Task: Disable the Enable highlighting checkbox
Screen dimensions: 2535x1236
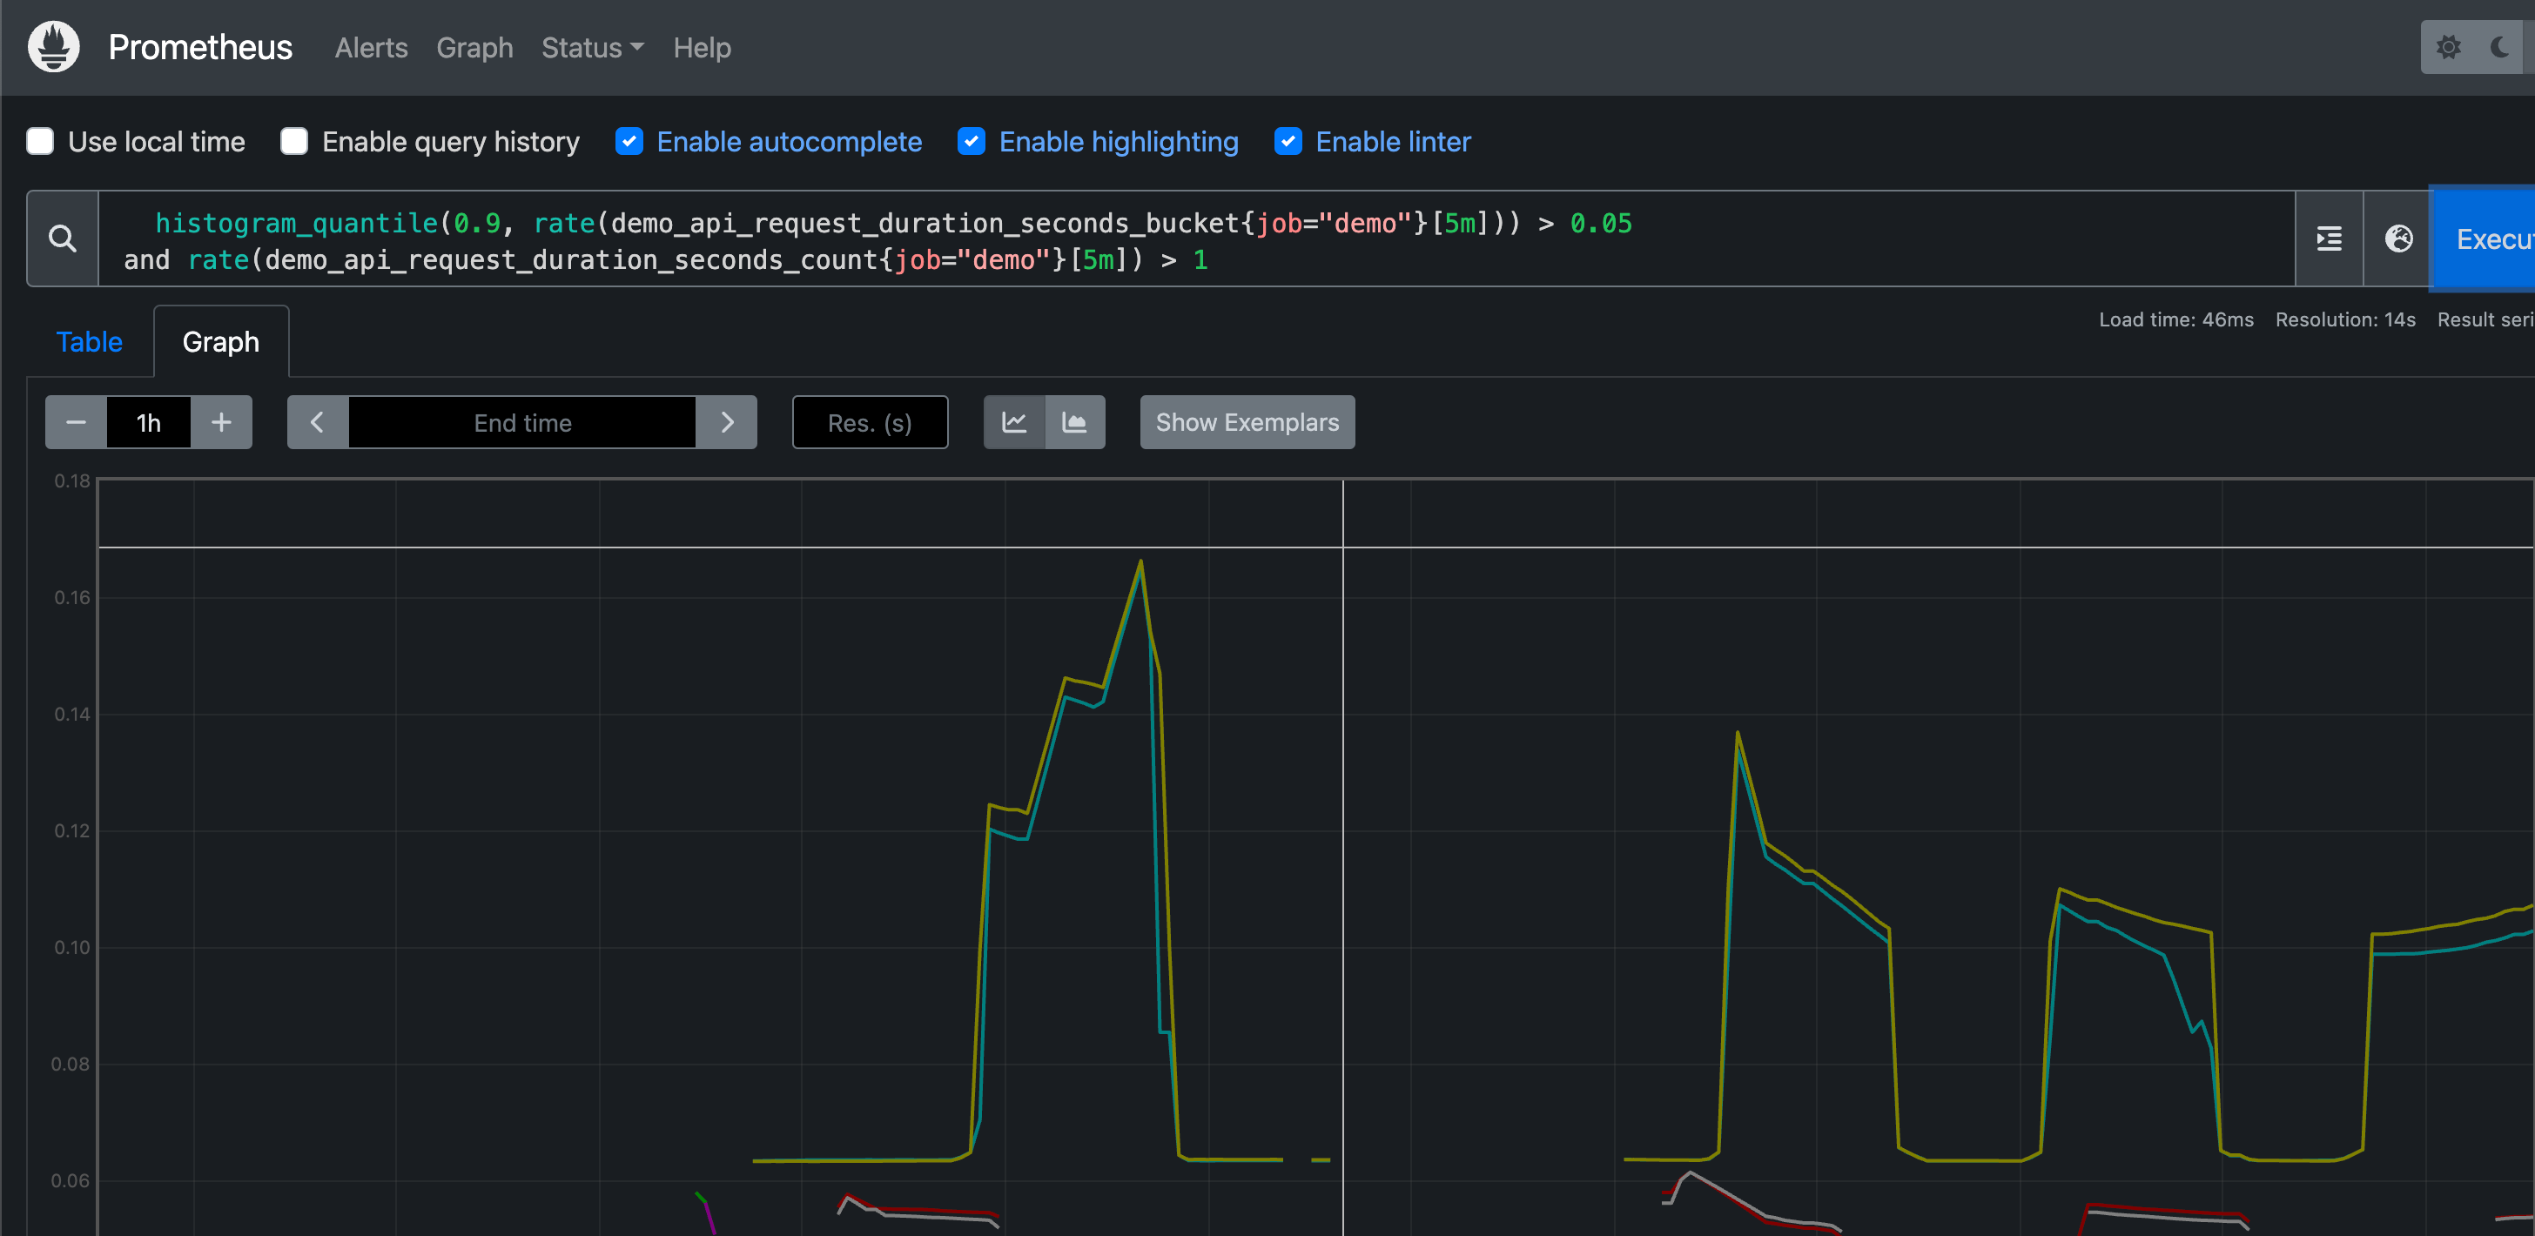Action: [x=972, y=142]
